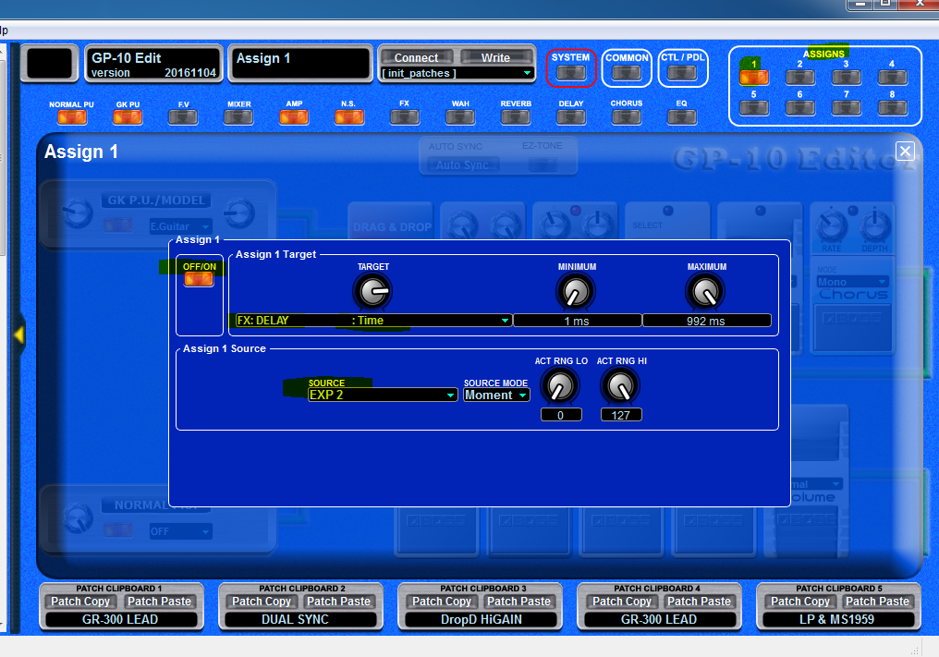Viewport: 939px width, 657px height.
Task: Close the Assign 1 panel
Action: (905, 151)
